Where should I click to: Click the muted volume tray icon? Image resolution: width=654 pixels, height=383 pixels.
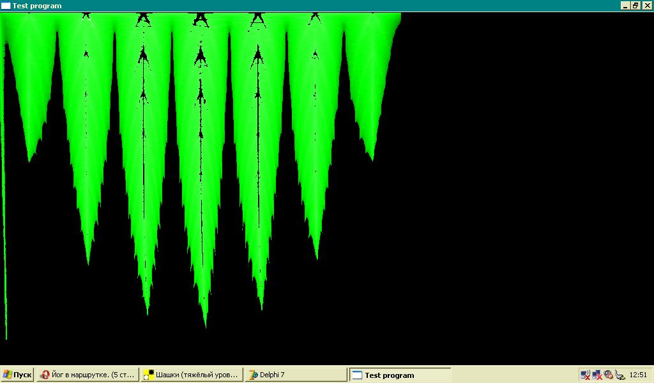tap(608, 375)
